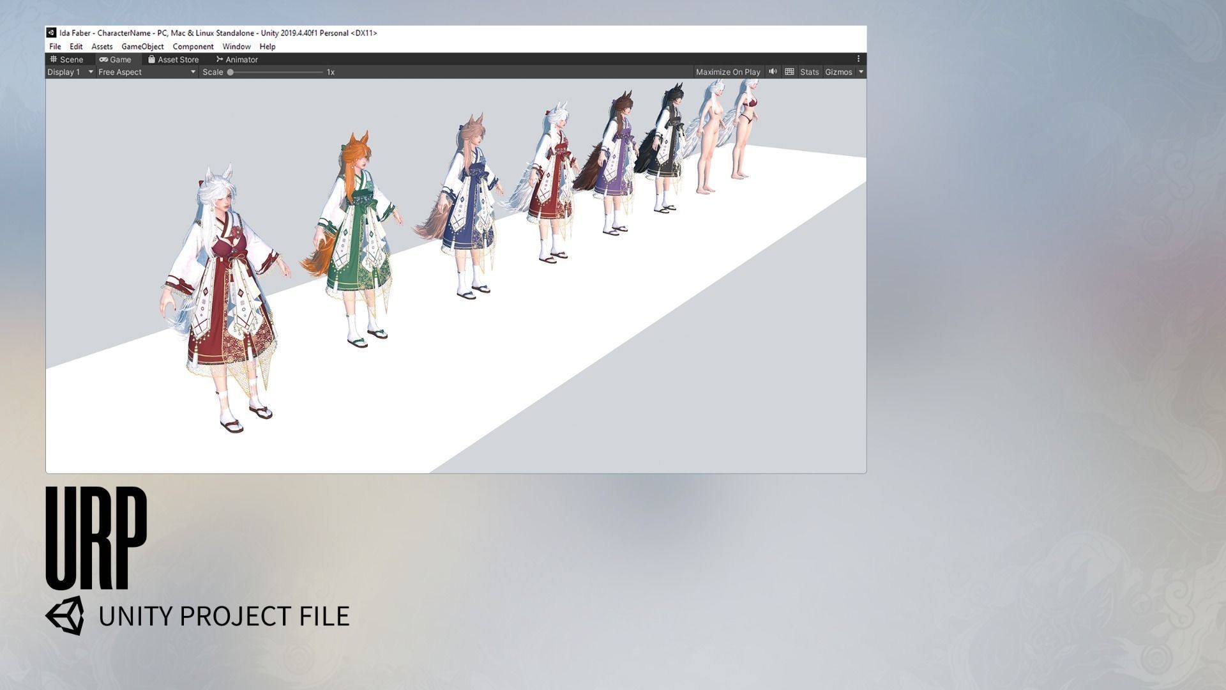The image size is (1226, 690).
Task: Click the 1x scale value text
Action: coord(331,72)
